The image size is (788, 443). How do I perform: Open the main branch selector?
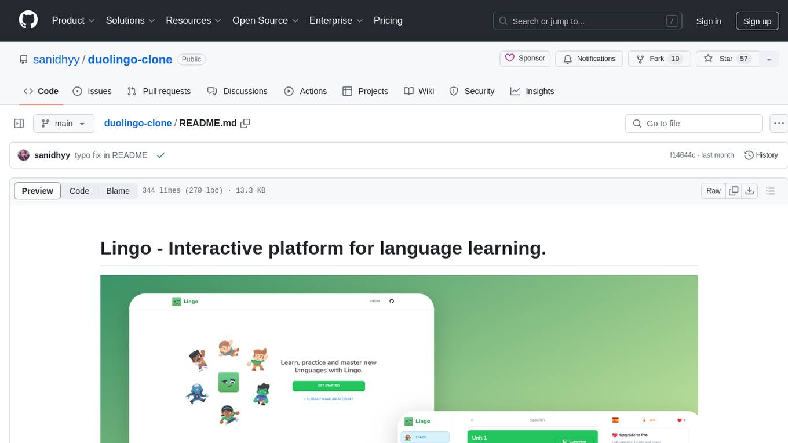point(64,124)
